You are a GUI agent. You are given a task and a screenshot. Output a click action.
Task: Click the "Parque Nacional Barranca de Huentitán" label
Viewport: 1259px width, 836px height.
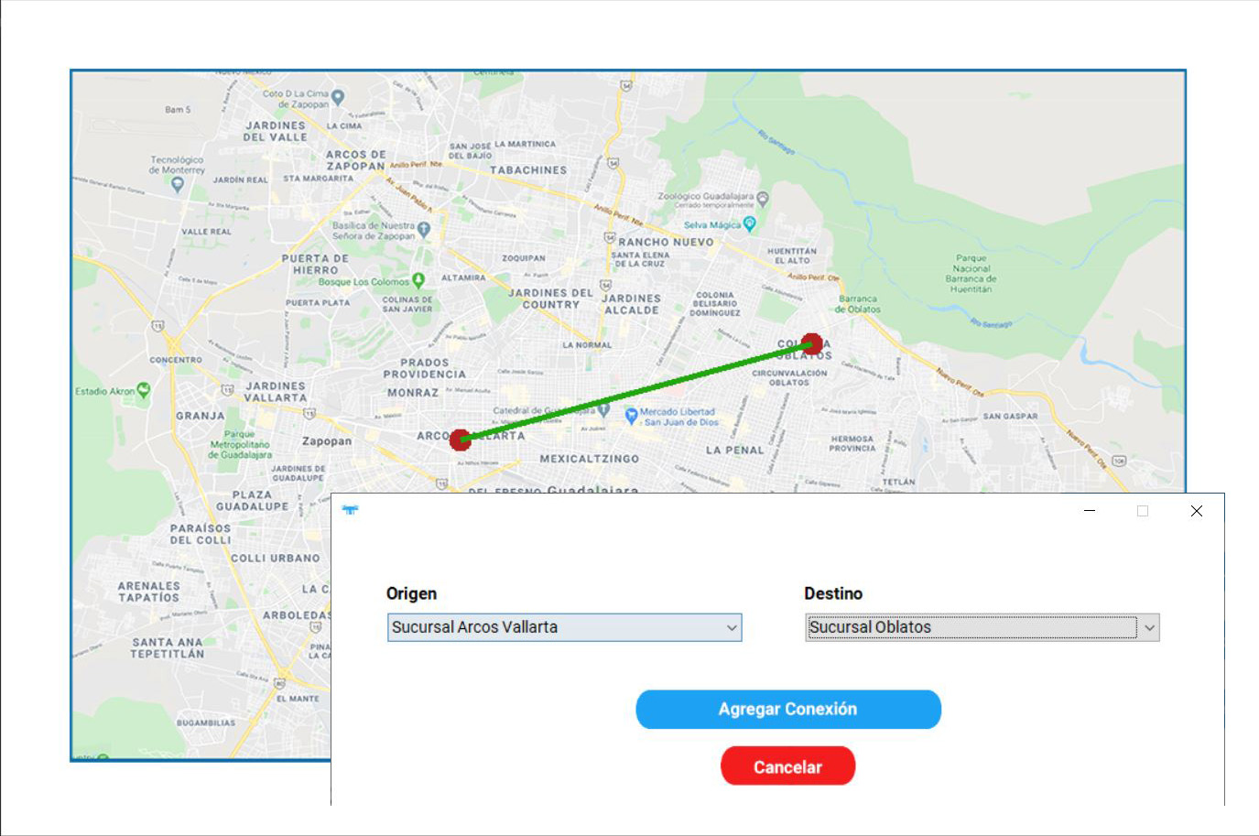(971, 274)
